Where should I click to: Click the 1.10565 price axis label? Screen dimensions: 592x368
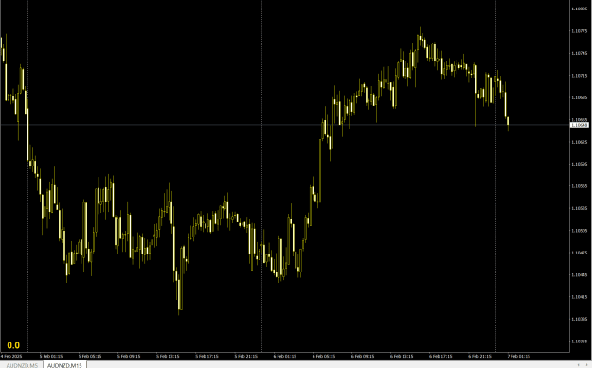click(x=579, y=186)
